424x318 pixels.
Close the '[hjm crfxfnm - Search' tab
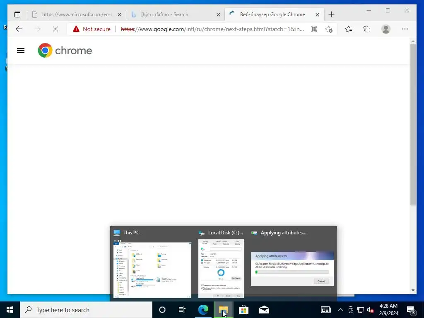pos(218,14)
